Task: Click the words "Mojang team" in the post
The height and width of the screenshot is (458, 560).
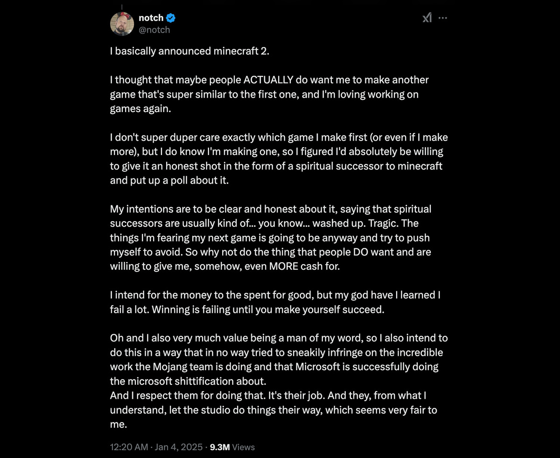Action: [179, 366]
